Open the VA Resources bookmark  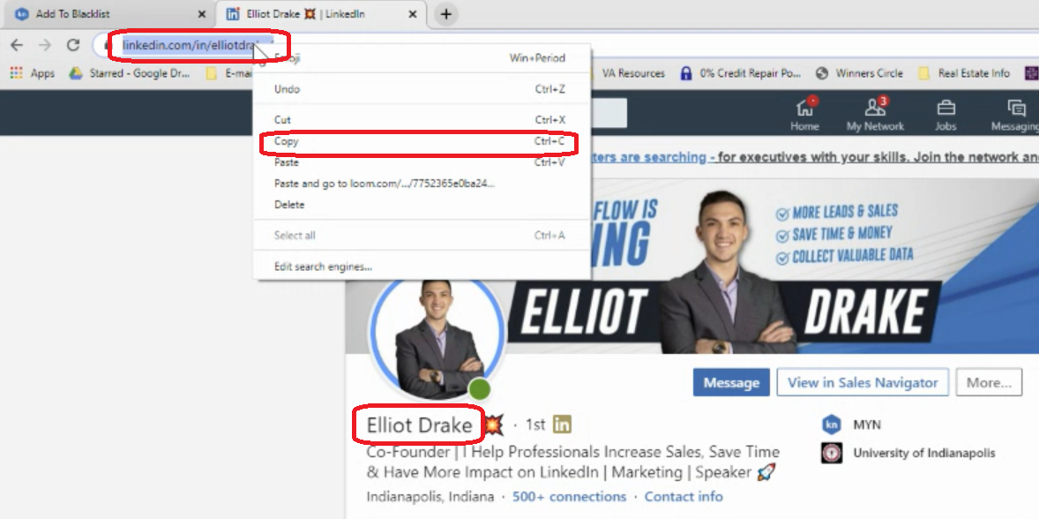632,73
